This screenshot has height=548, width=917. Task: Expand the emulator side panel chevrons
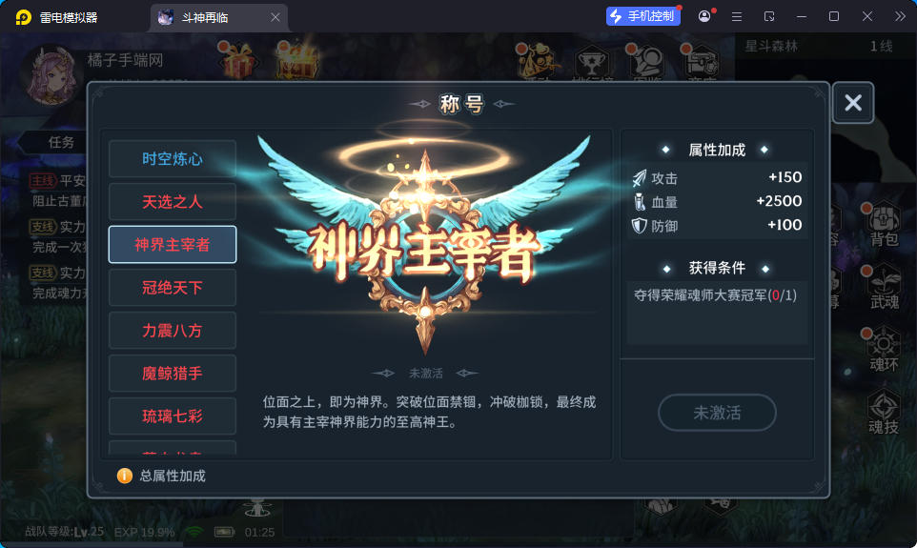click(x=900, y=16)
